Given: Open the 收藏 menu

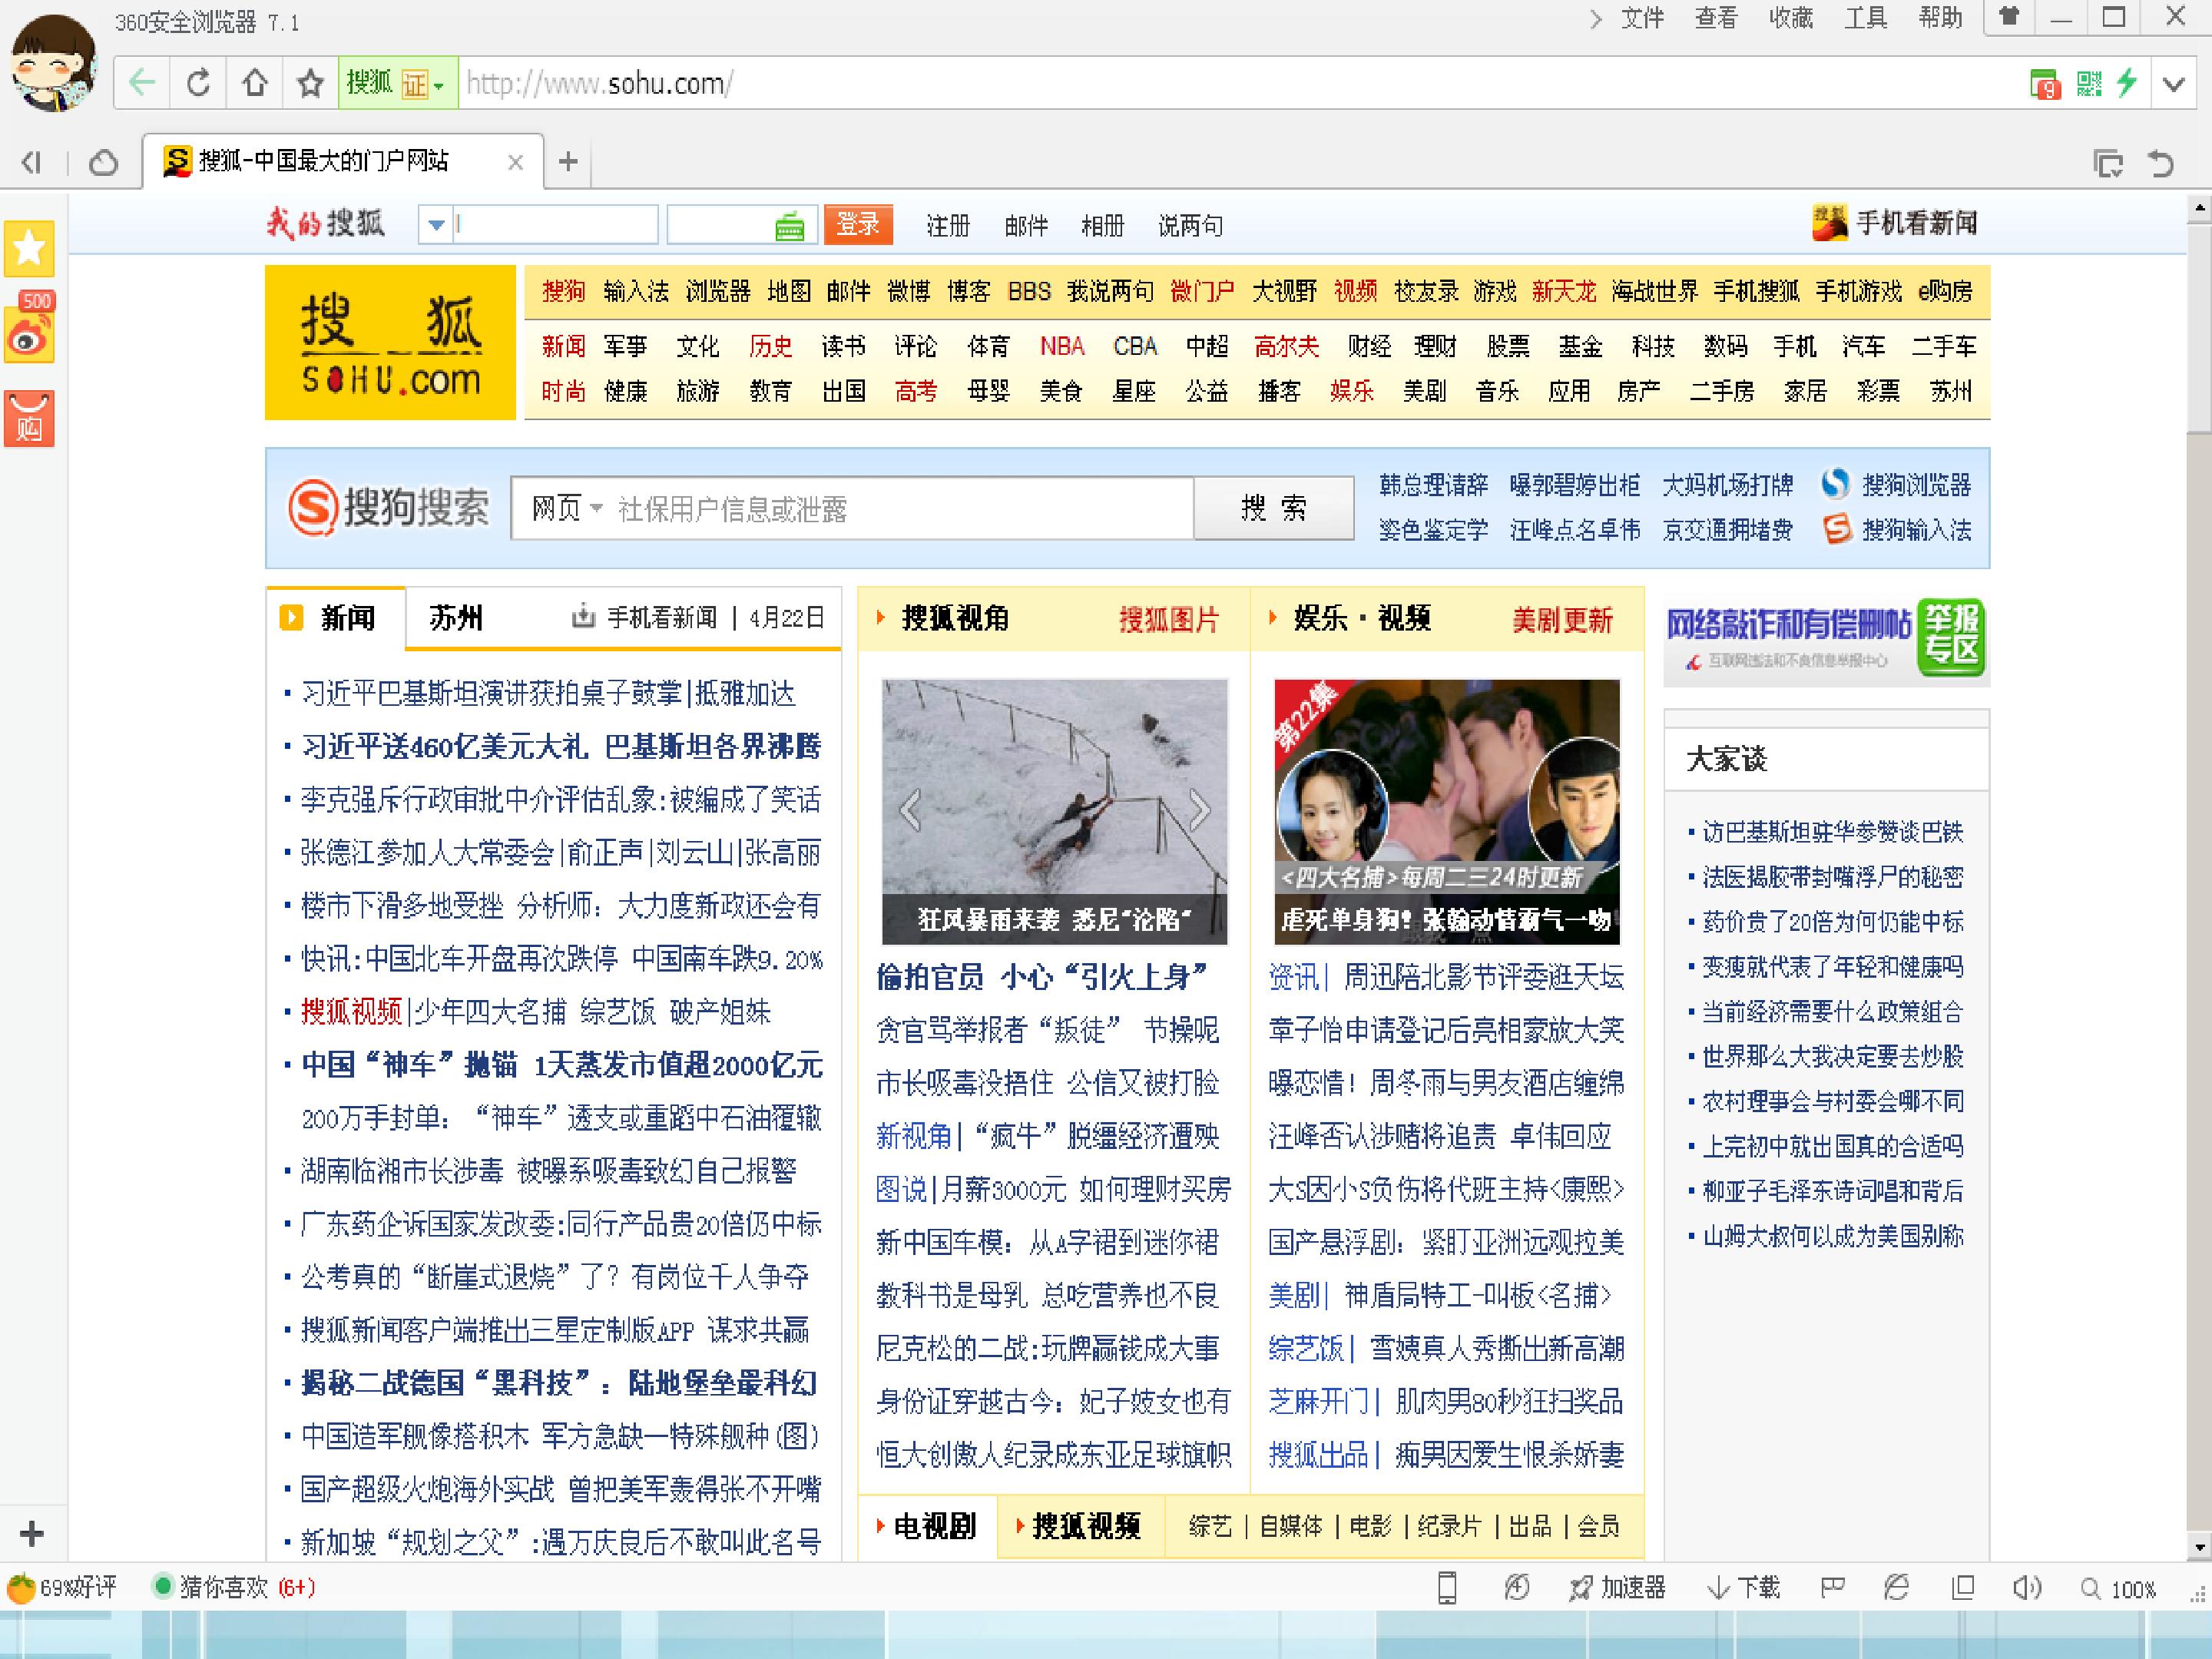Looking at the screenshot, I should 1791,18.
